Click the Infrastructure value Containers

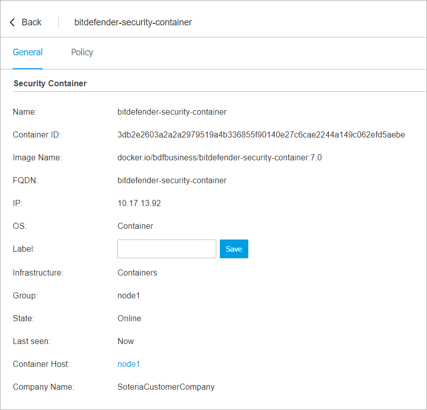point(137,273)
